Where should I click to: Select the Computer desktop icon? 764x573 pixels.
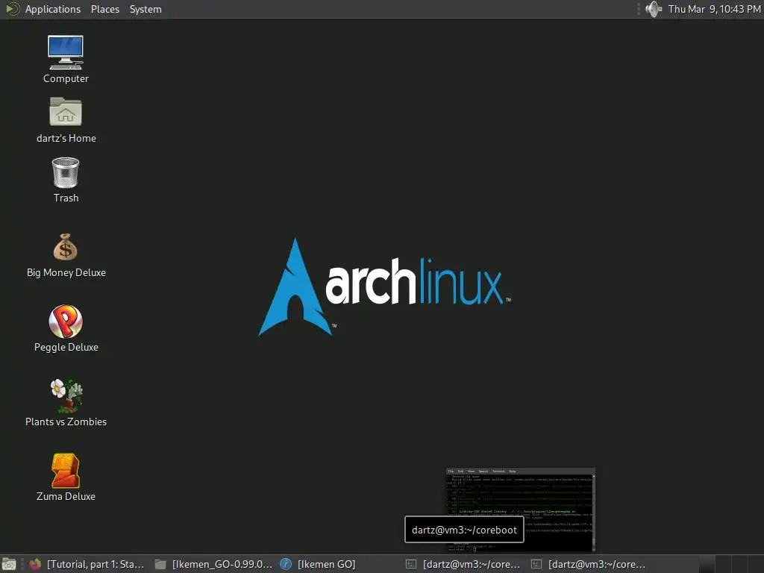pos(66,52)
